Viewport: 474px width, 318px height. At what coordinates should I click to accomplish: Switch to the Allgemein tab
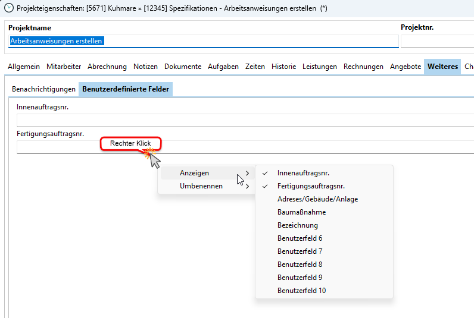coord(24,67)
